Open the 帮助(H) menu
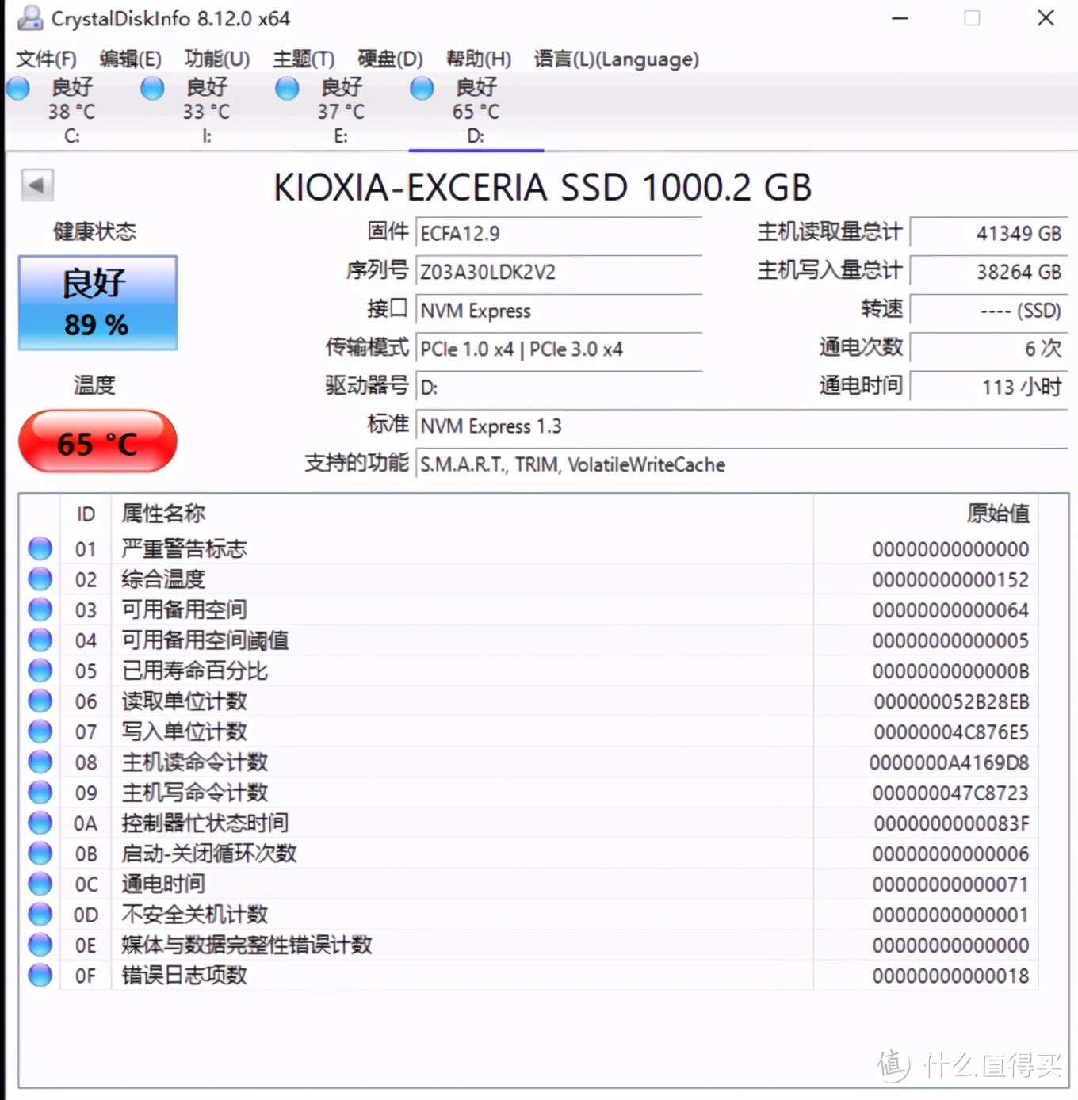 [477, 59]
